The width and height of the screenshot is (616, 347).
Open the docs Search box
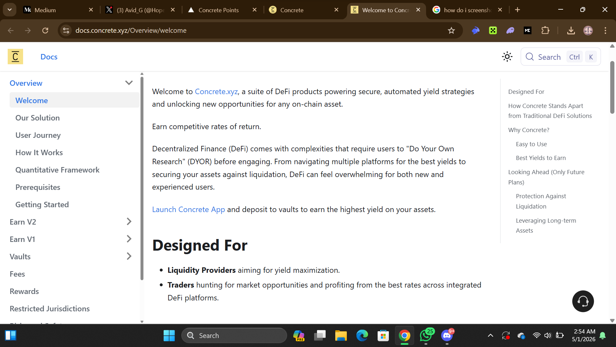point(560,57)
